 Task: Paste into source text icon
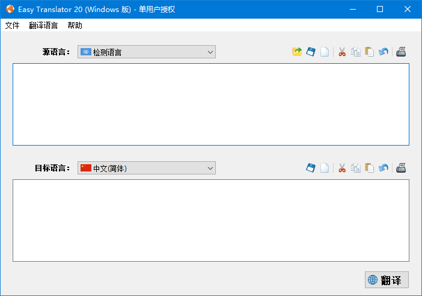pyautogui.click(x=370, y=52)
